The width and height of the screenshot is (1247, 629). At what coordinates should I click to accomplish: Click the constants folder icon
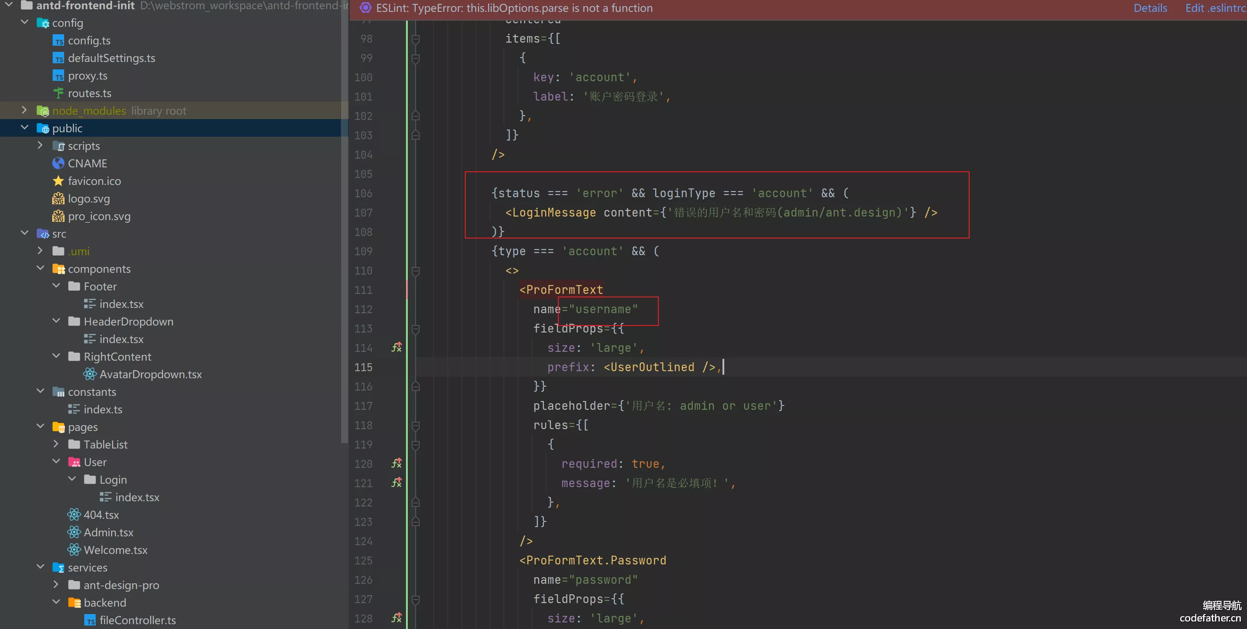[x=58, y=391]
